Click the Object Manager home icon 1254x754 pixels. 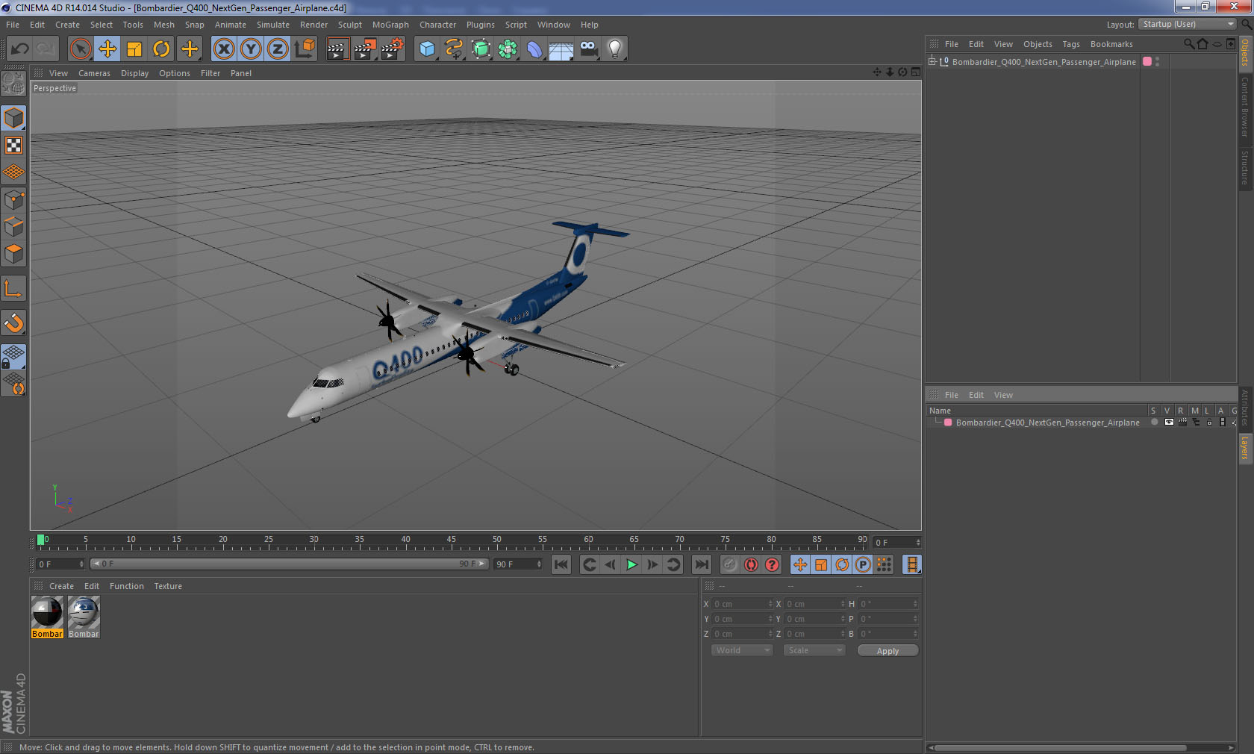tap(1202, 44)
